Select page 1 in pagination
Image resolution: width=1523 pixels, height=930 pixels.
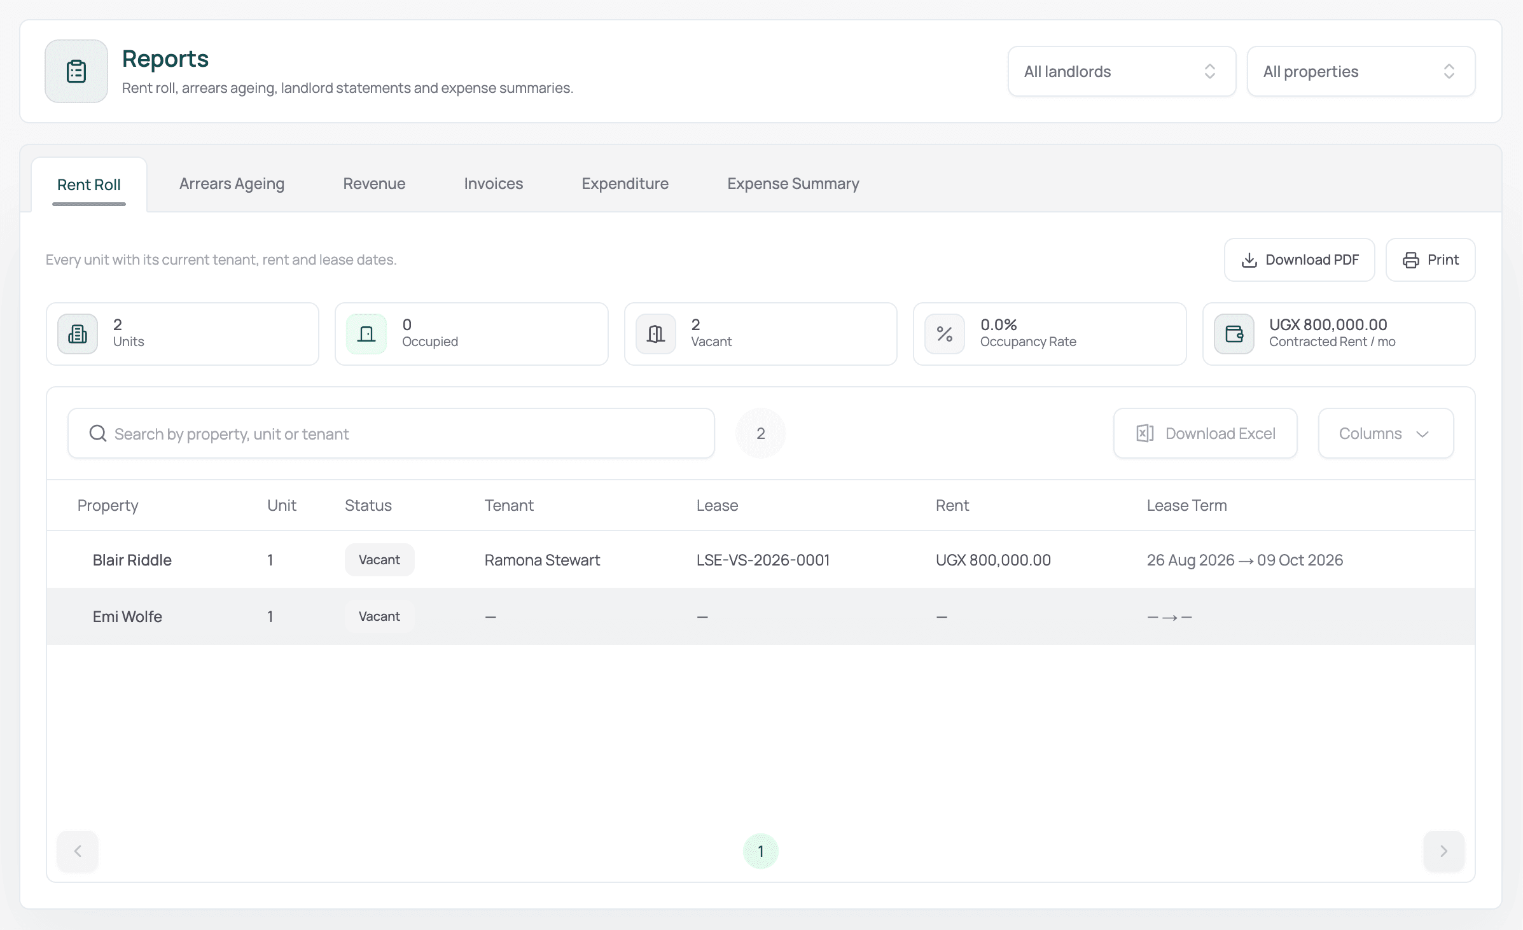[761, 851]
